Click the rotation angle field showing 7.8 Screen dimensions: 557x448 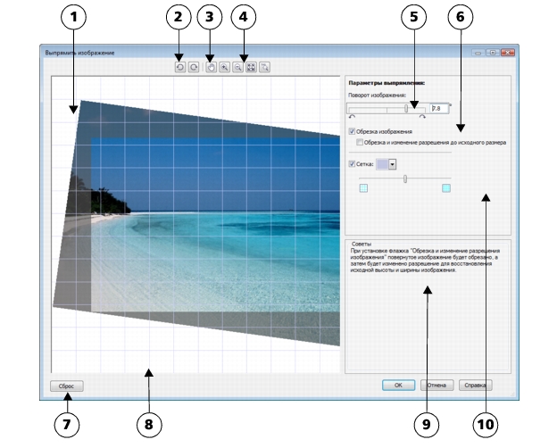[x=440, y=107]
